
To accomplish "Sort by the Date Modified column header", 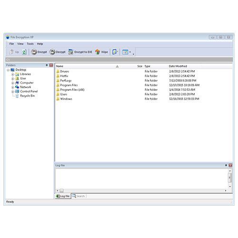I will click(x=178, y=66).
